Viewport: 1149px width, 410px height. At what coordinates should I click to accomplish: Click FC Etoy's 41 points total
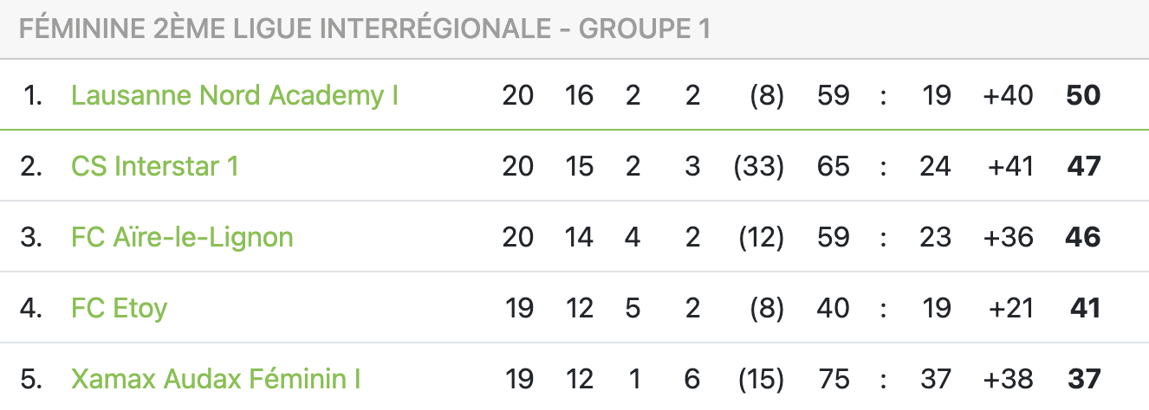1085,307
